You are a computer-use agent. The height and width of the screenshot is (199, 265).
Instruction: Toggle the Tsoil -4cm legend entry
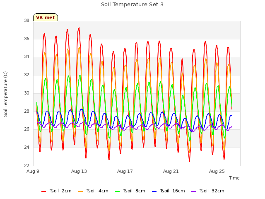93,191
